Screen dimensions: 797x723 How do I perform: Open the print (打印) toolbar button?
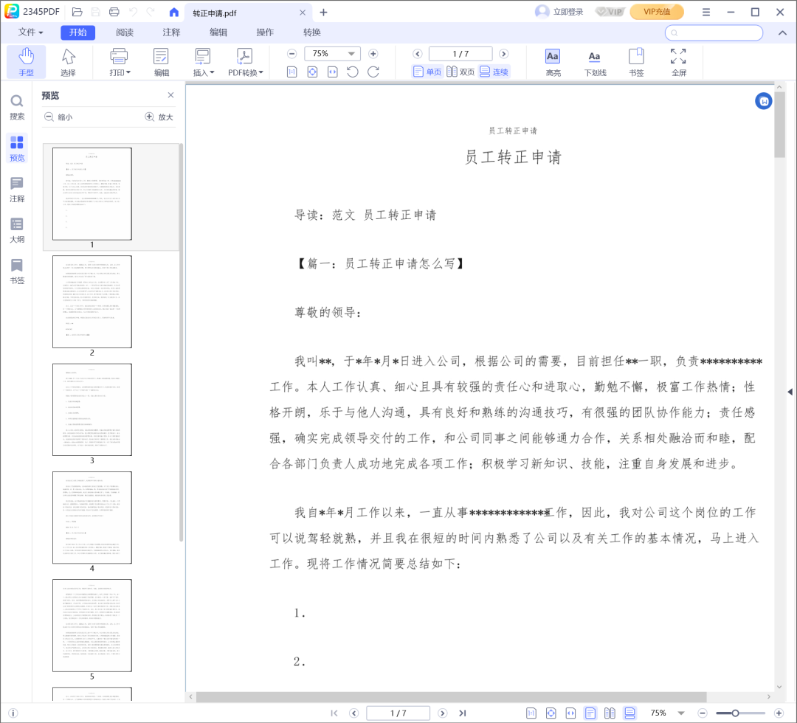[x=120, y=61]
